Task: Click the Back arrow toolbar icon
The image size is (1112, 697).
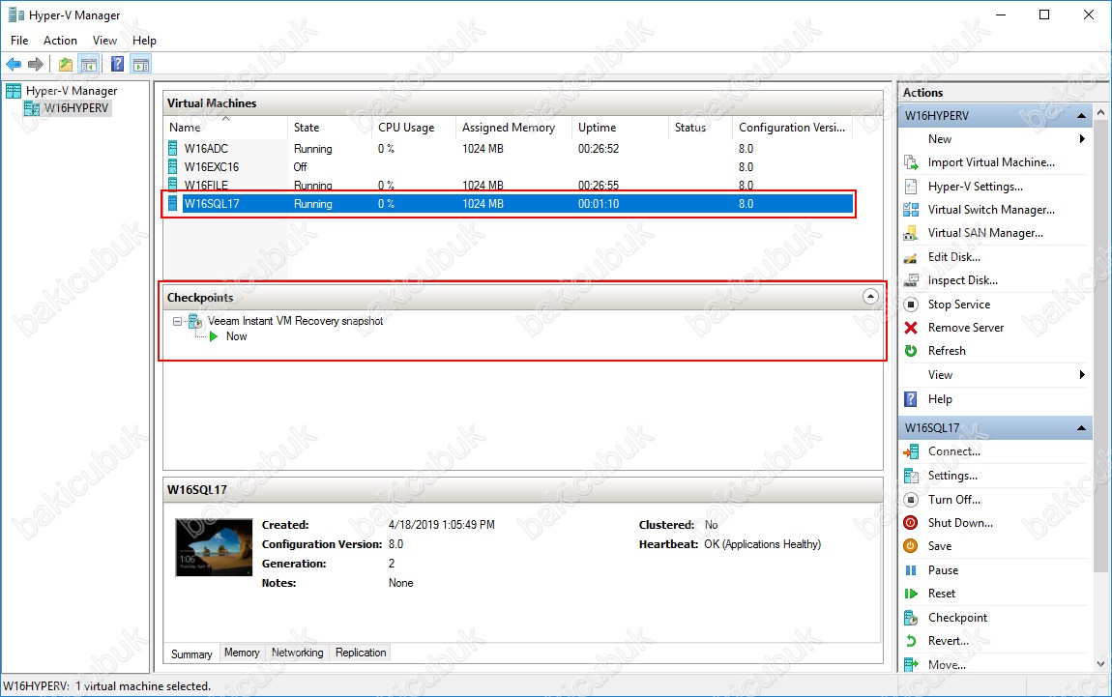Action: click(14, 65)
